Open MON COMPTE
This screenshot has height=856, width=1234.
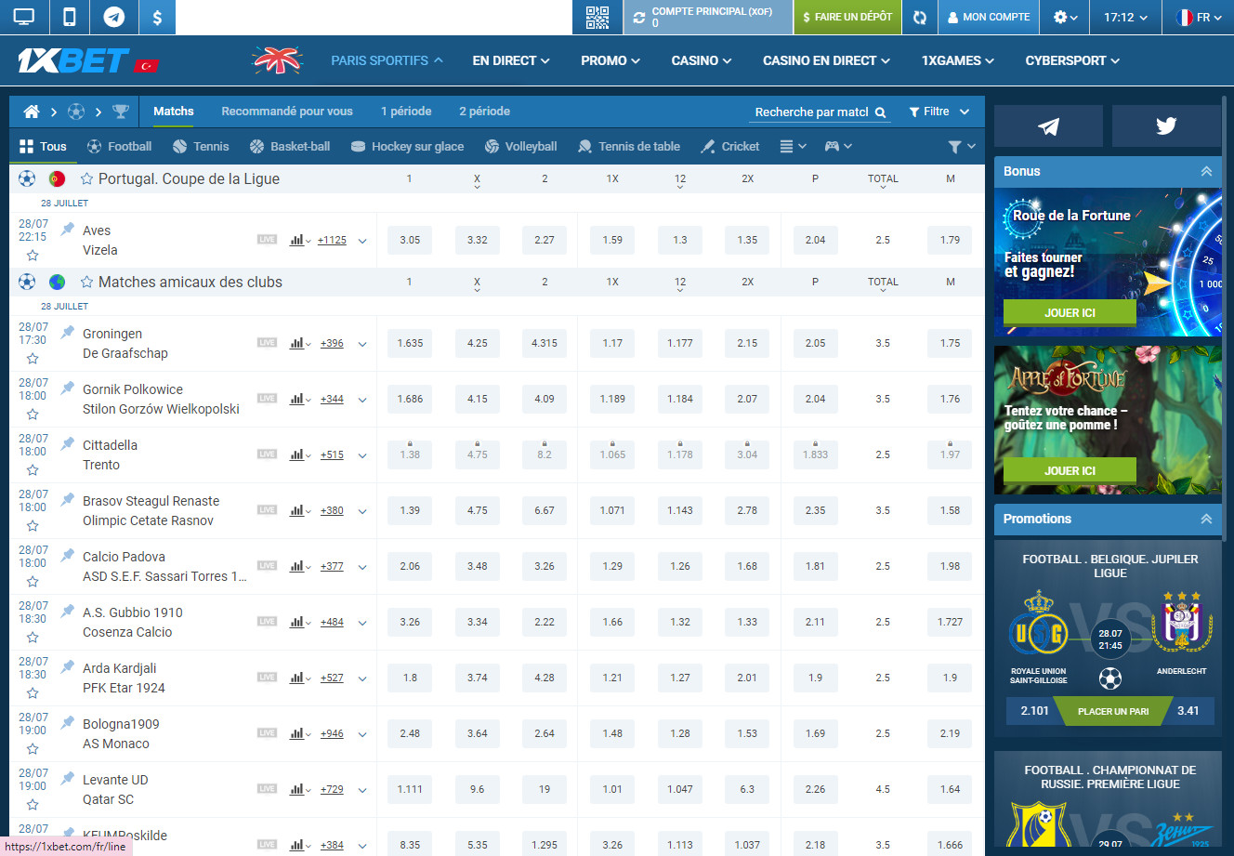(988, 17)
